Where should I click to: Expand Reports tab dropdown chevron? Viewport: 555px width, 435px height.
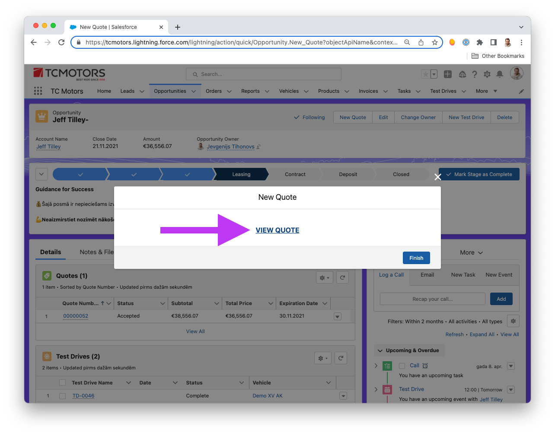coord(267,91)
